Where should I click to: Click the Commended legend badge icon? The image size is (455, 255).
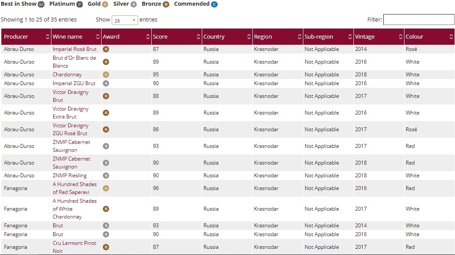tap(214, 4)
